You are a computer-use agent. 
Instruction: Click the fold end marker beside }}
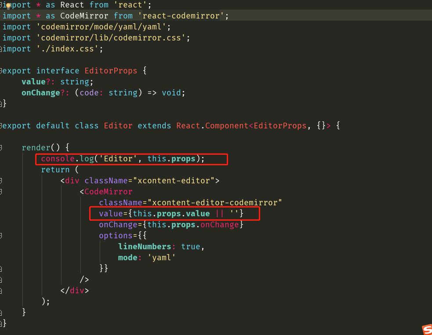click(1, 269)
